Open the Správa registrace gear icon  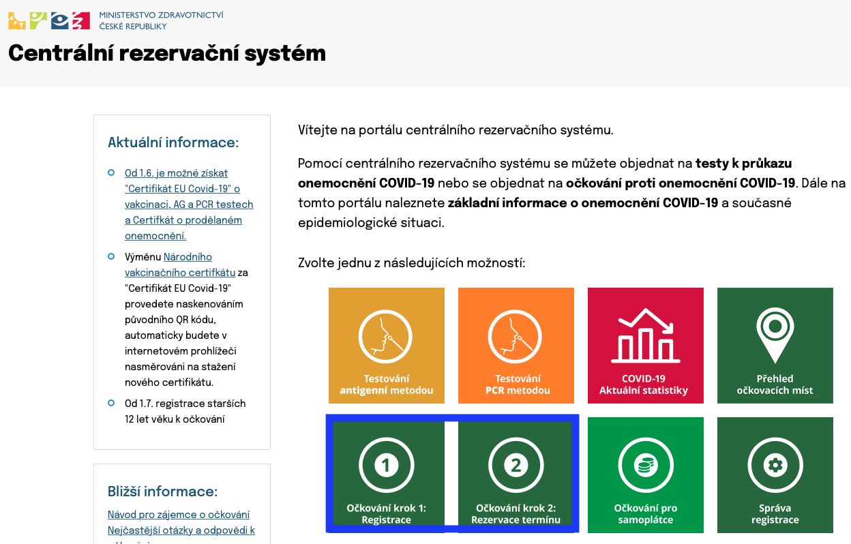[x=775, y=465]
